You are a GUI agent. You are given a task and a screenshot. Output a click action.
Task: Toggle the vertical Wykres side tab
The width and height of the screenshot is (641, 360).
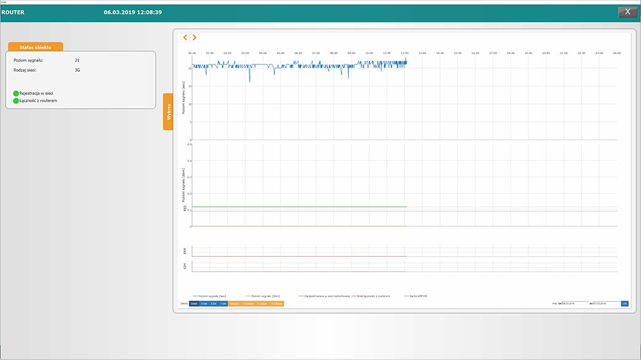point(168,111)
